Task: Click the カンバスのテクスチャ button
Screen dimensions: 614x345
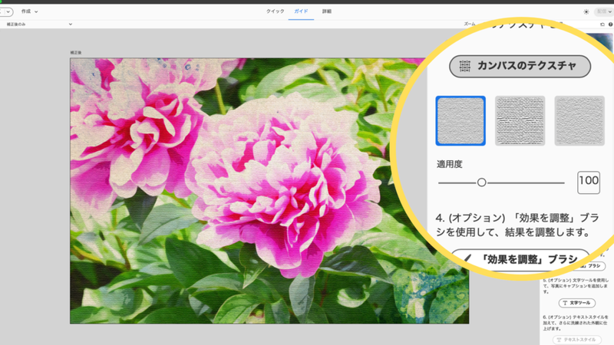Action: pos(520,66)
